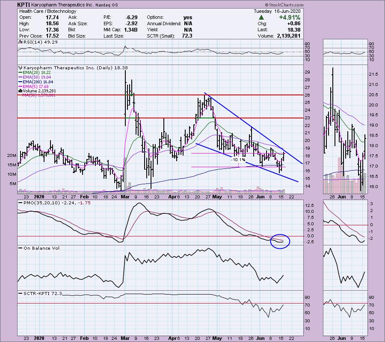This screenshot has height=342, width=385.
Task: Click the RSI(14) 49.29 panel label
Action: point(40,42)
